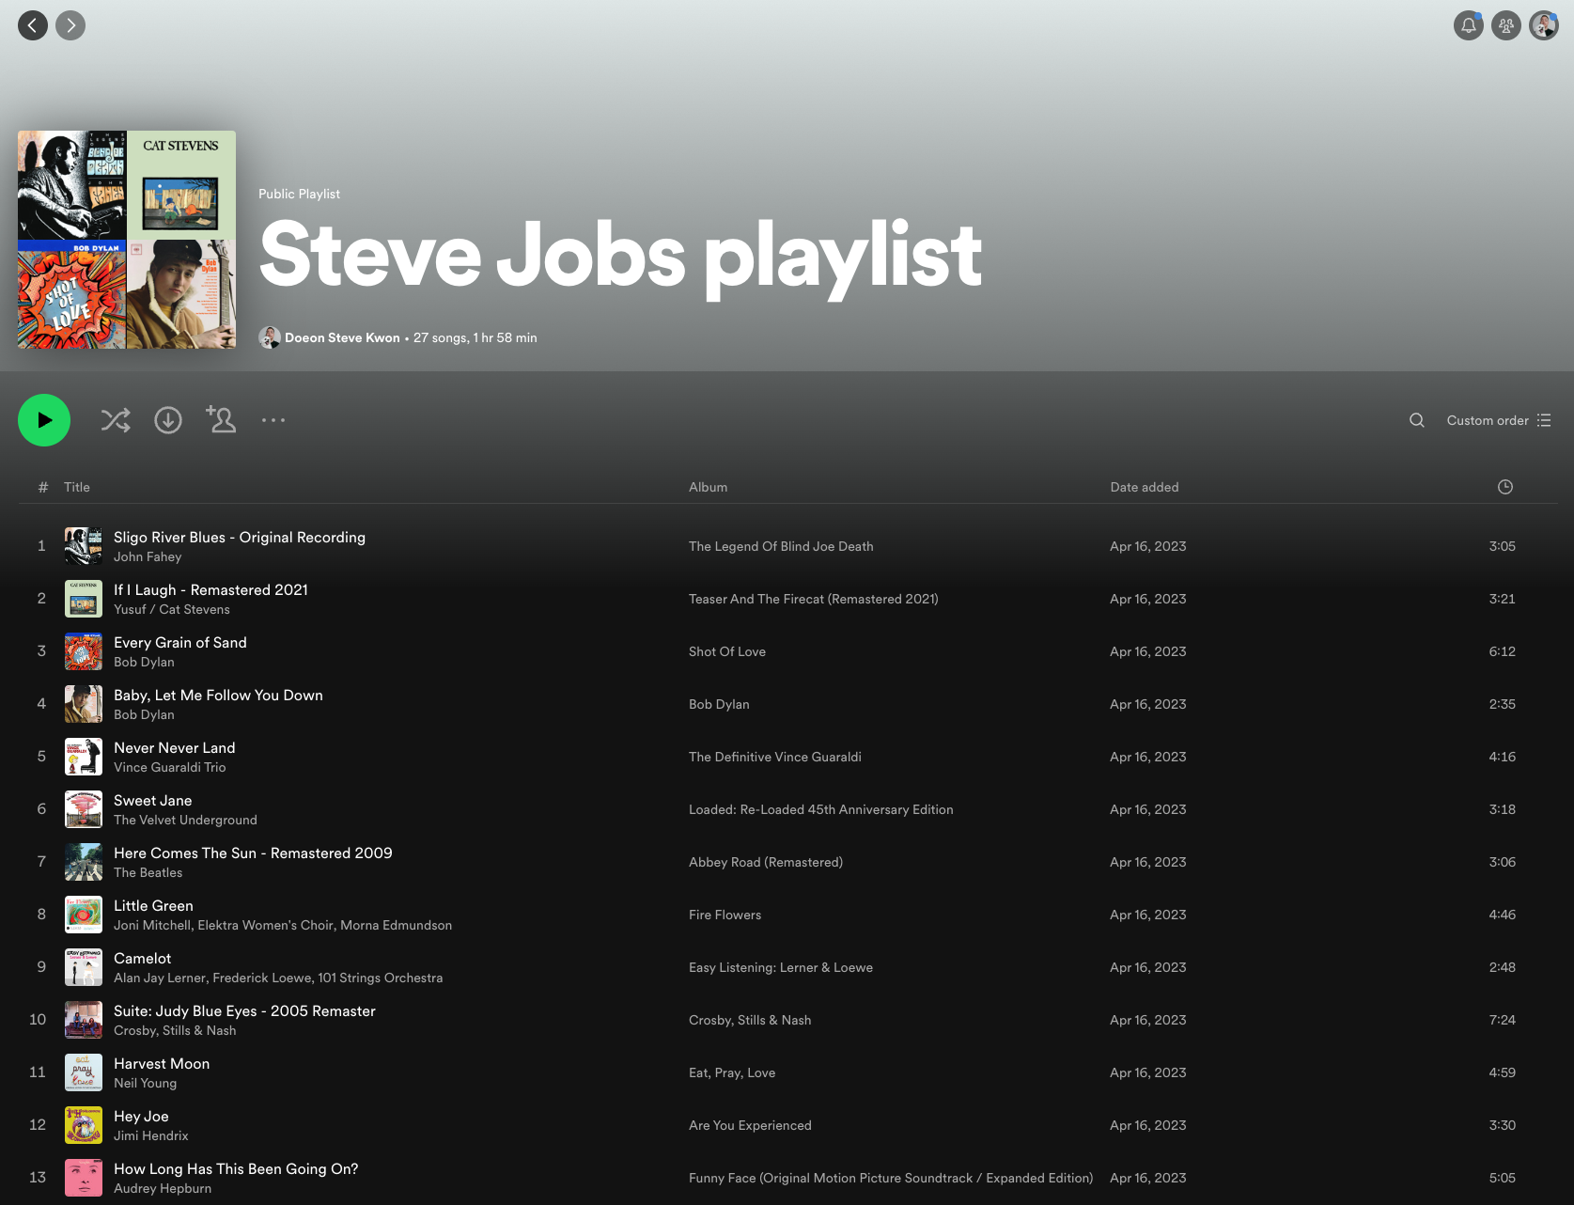The image size is (1574, 1205).
Task: Click the If I Laugh album thumbnail
Action: (x=84, y=599)
